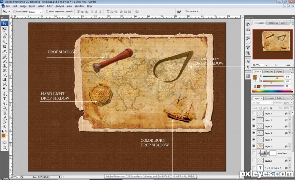This screenshot has width=295, height=180.
Task: Expand Layer 2 effects arrow
Action: (290, 146)
